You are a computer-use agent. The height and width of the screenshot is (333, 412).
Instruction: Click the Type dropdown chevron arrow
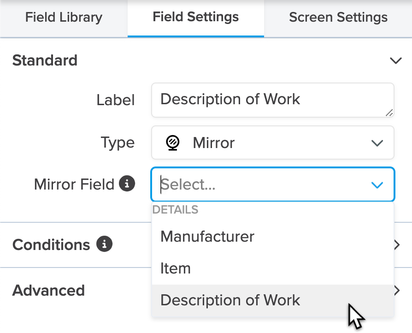377,143
